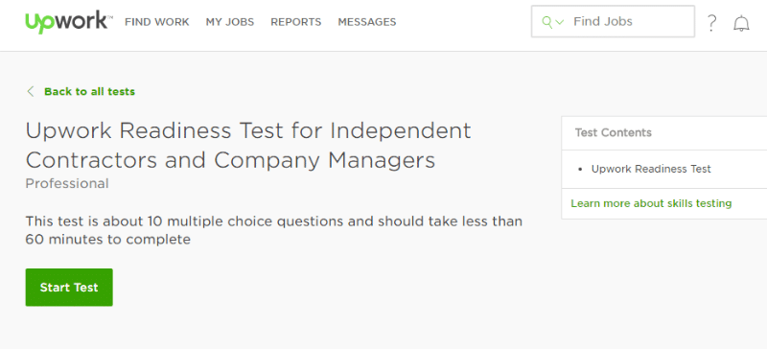Click the green Start Test button
Viewport: 767px width, 349px height.
pos(69,288)
